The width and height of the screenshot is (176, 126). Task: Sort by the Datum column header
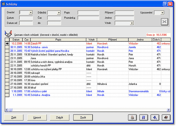[x=16, y=39]
